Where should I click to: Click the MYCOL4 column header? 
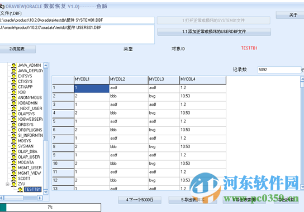[x=203, y=80]
